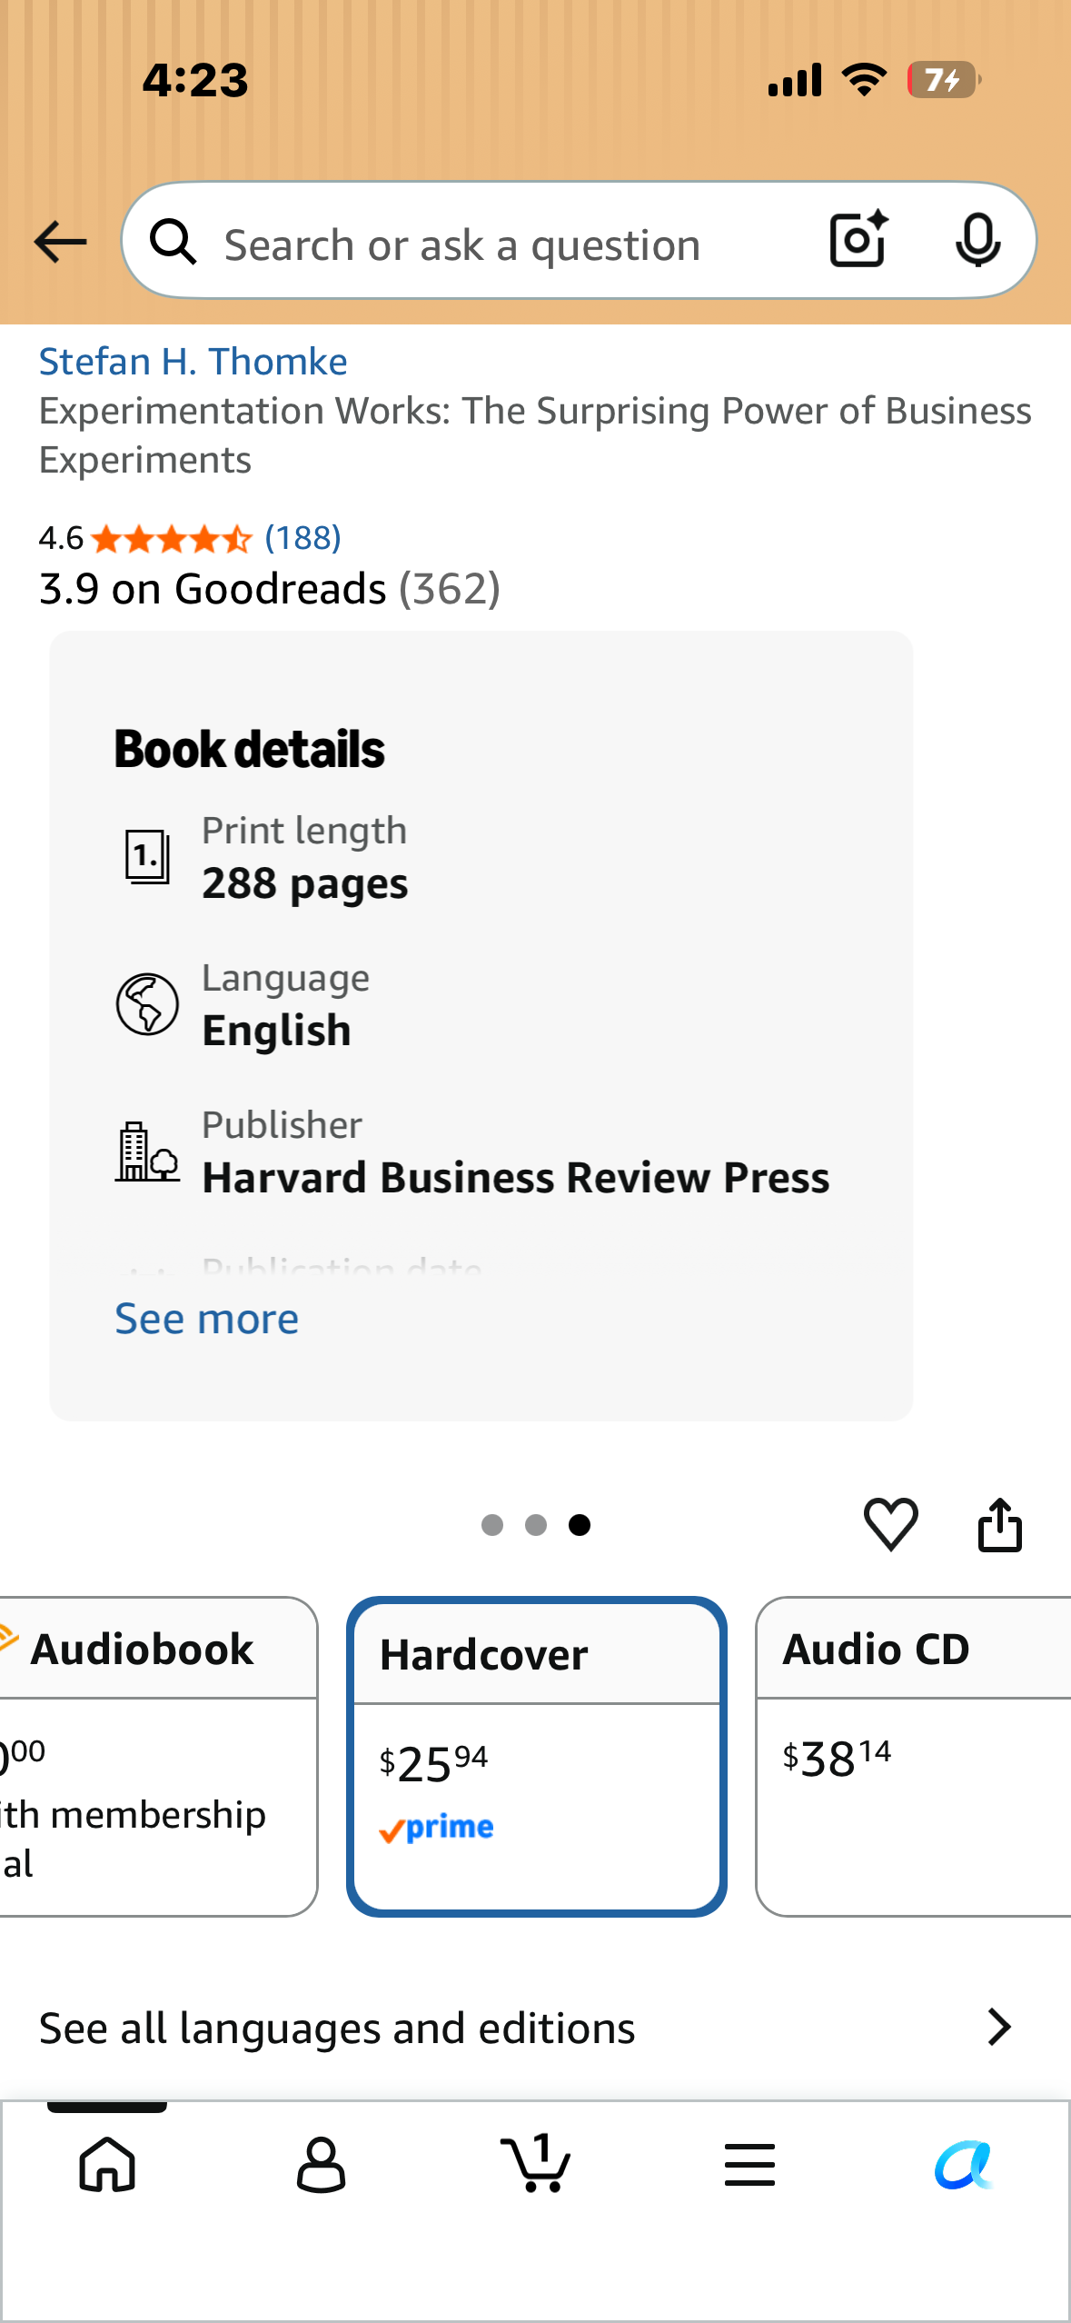Tap the Book details heading
1071x2323 pixels.
pyautogui.click(x=249, y=750)
